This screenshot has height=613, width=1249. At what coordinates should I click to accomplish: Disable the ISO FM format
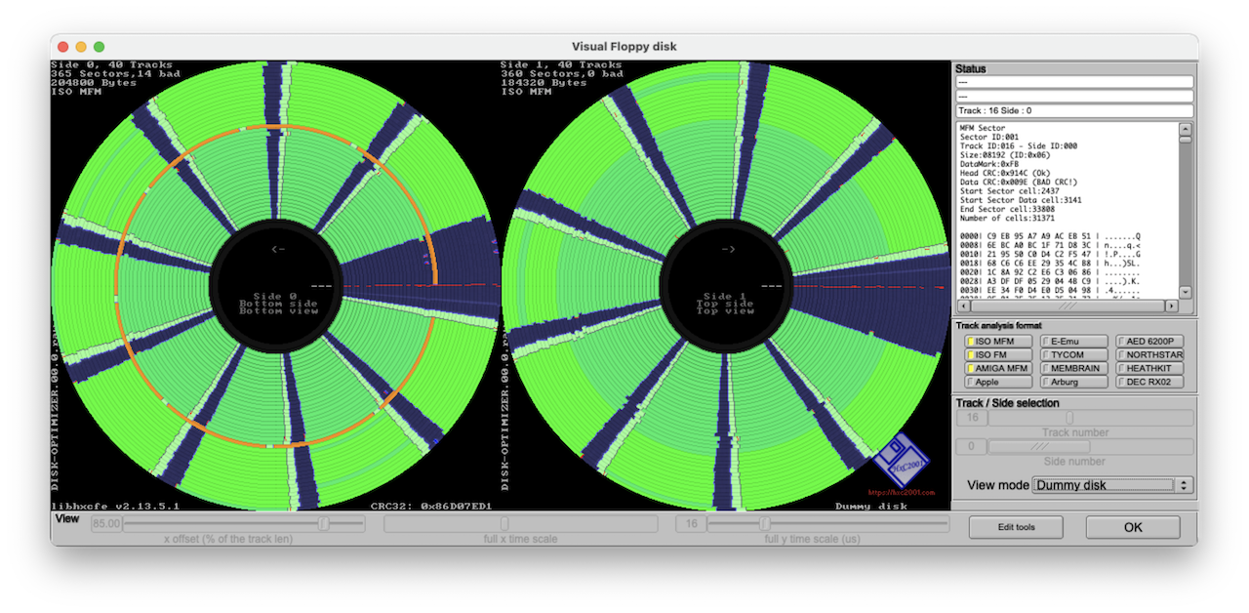coord(996,354)
